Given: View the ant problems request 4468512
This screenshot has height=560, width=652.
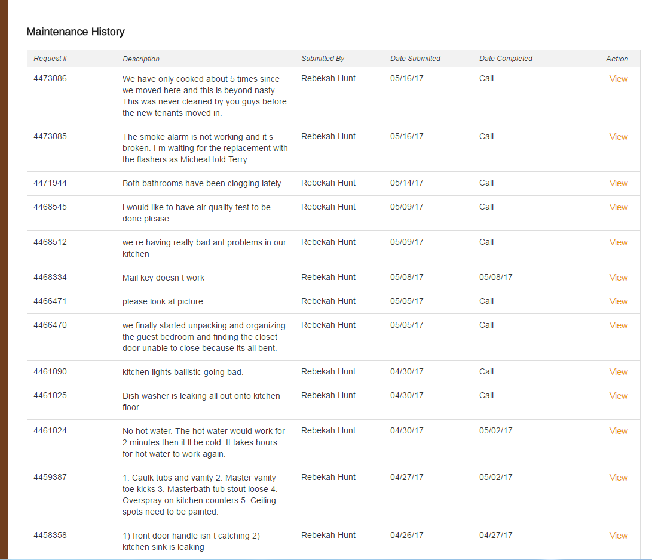Looking at the screenshot, I should [618, 242].
